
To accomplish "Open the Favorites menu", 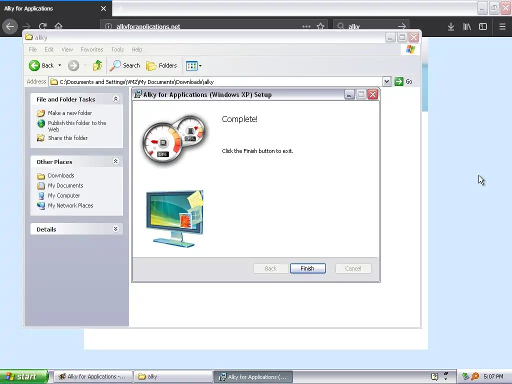I will [x=92, y=49].
